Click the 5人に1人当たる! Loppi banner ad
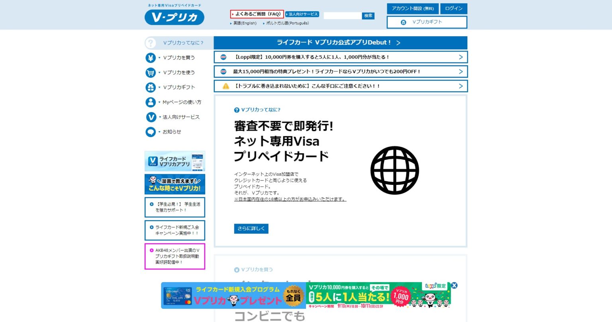 point(379,295)
